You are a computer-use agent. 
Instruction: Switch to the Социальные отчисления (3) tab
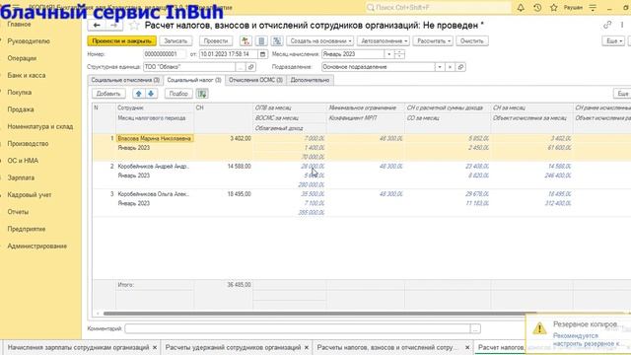click(125, 80)
